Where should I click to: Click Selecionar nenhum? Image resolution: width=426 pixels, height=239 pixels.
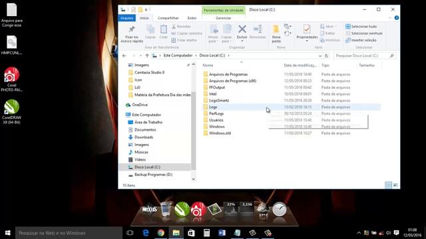click(364, 33)
